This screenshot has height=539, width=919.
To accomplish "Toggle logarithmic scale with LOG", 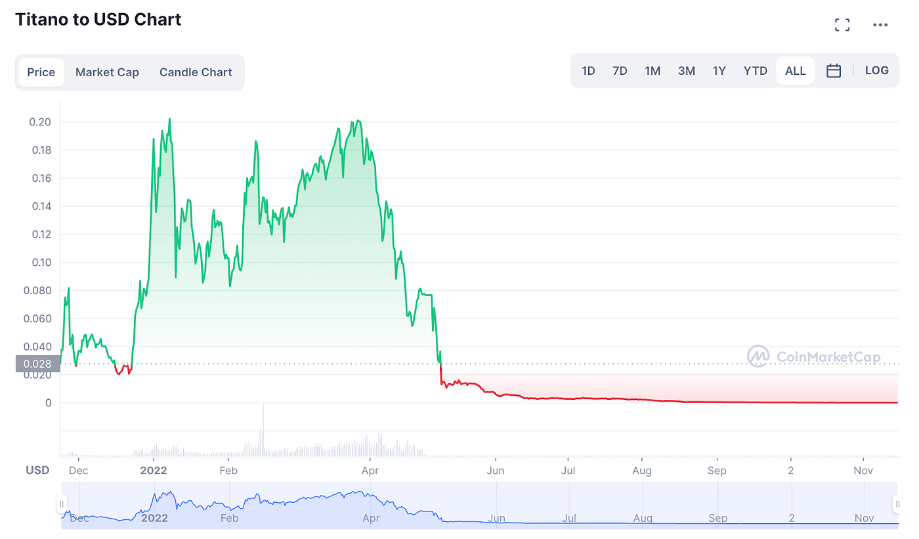I will point(877,70).
